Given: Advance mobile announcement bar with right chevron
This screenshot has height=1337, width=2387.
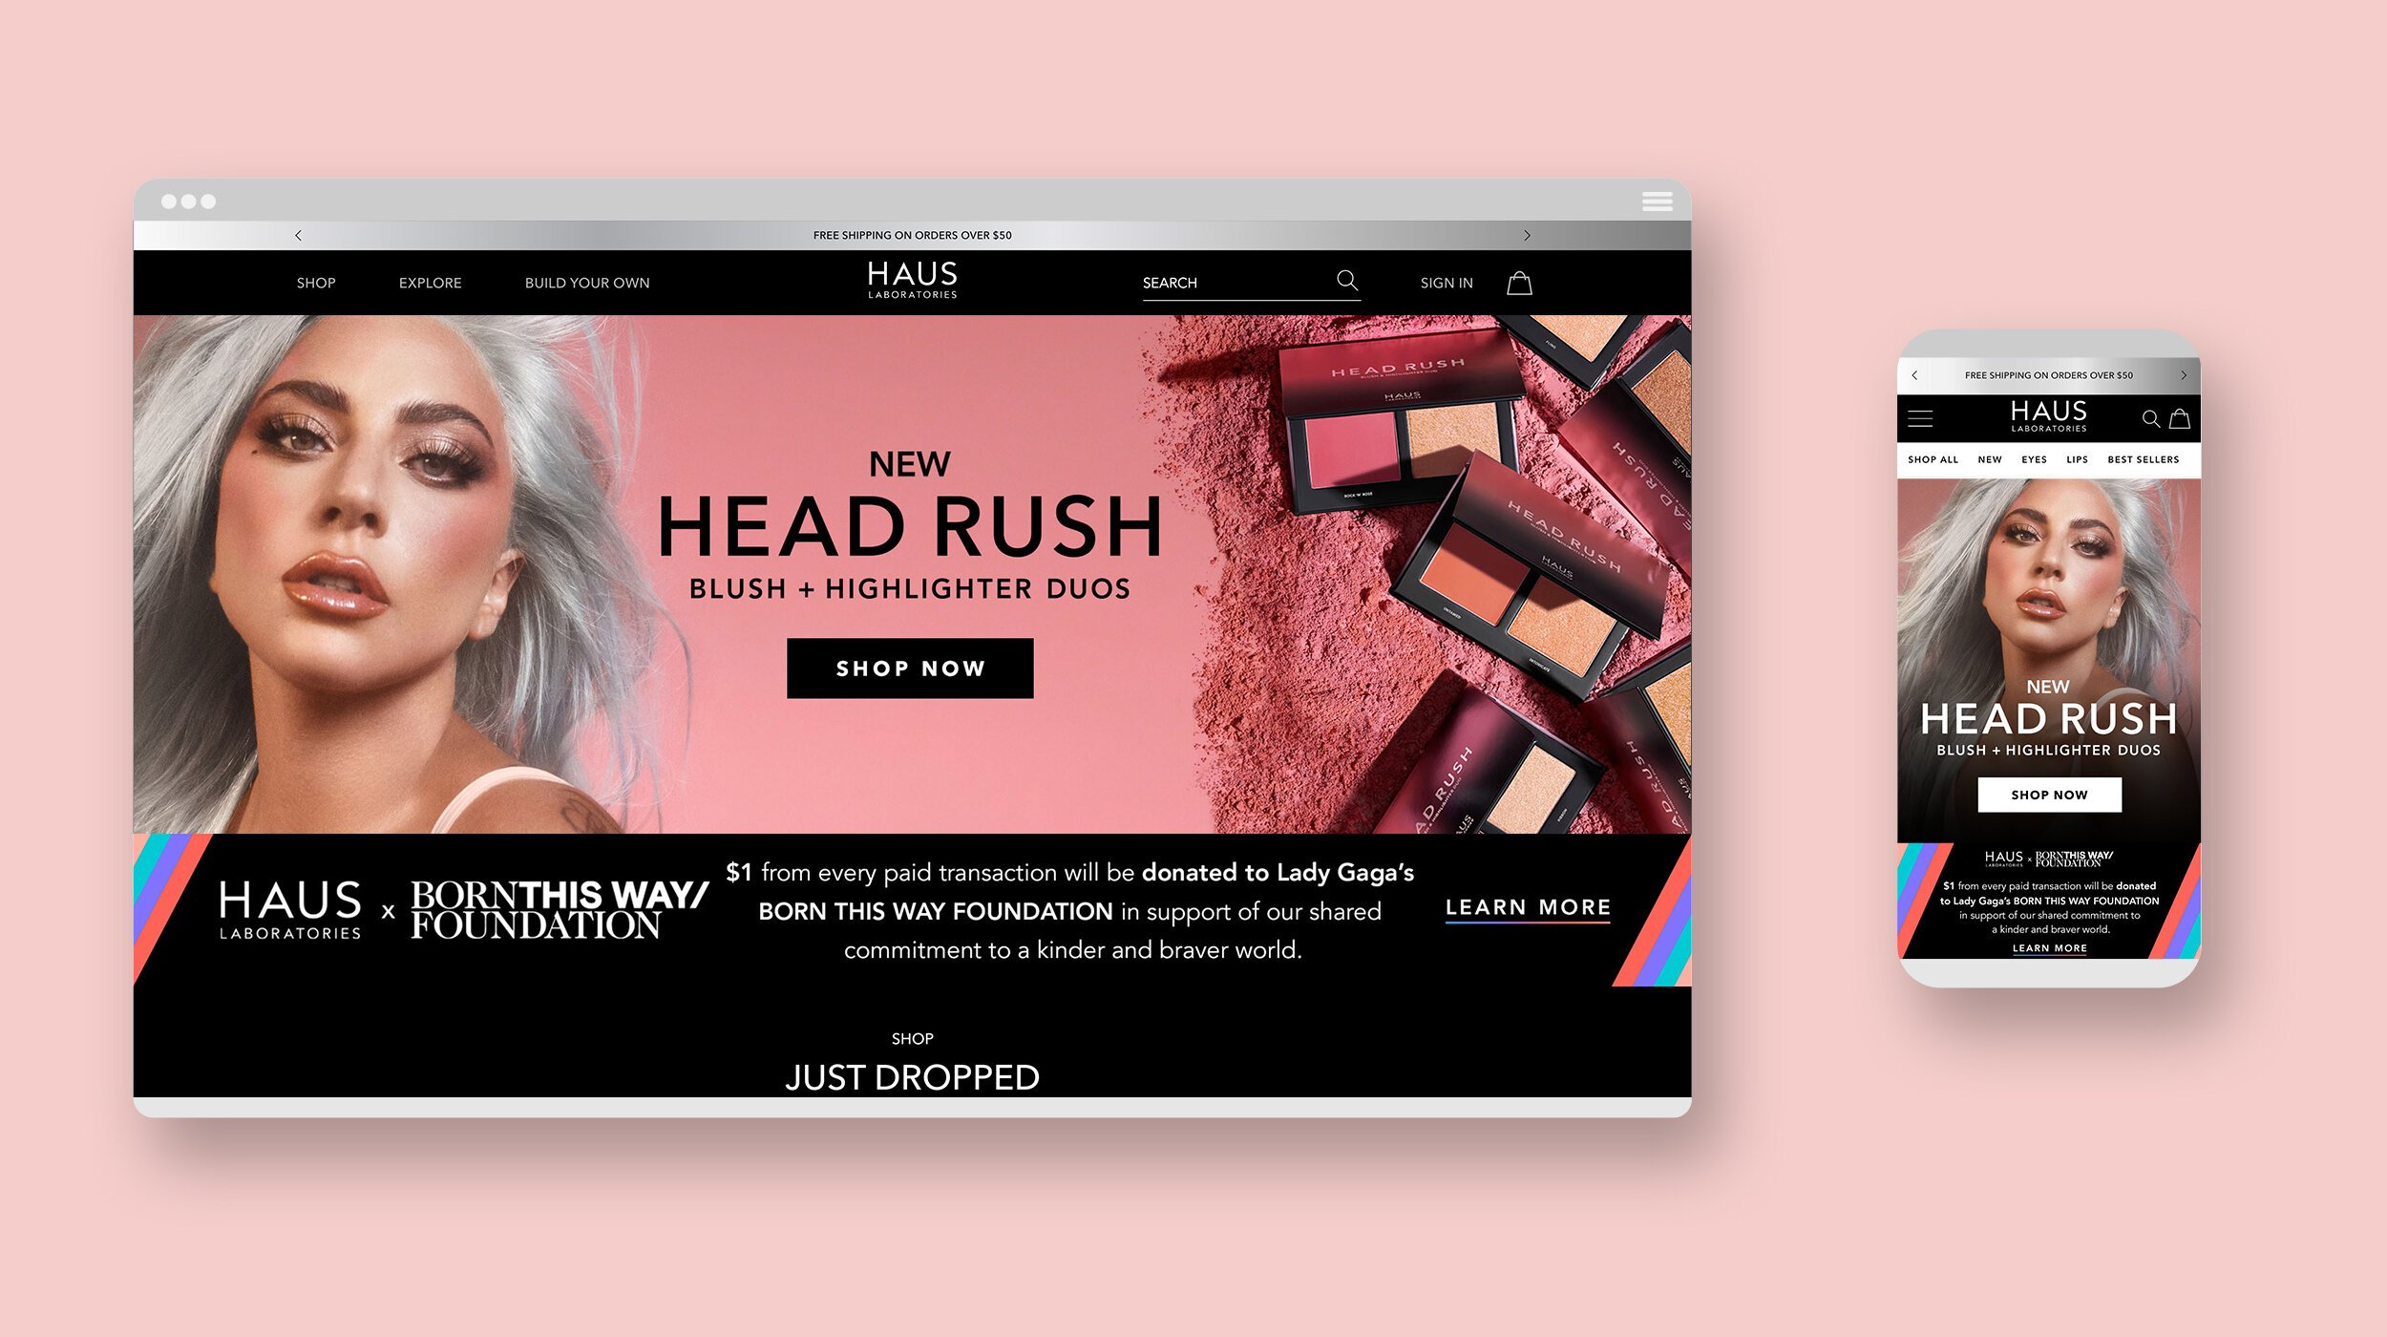Looking at the screenshot, I should (2184, 375).
